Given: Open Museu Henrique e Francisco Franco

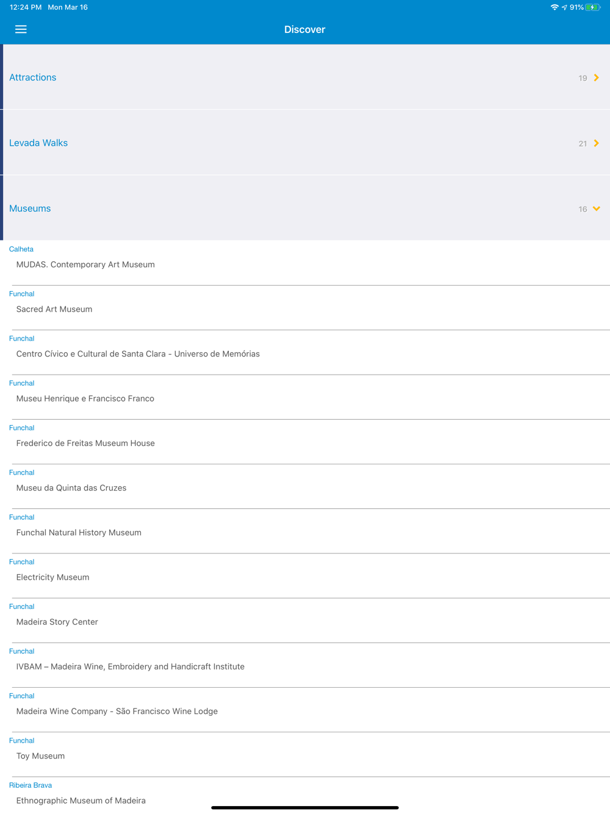Looking at the screenshot, I should [x=305, y=398].
